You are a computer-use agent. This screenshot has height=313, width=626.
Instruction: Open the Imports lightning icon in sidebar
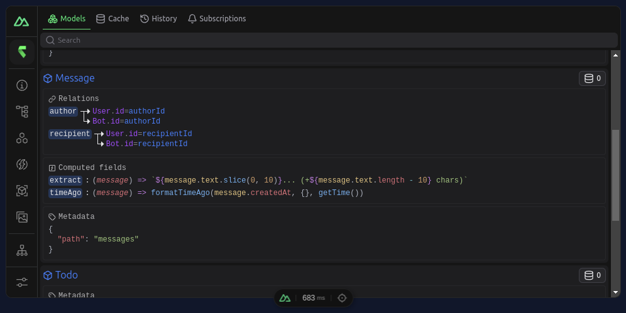pos(22,164)
